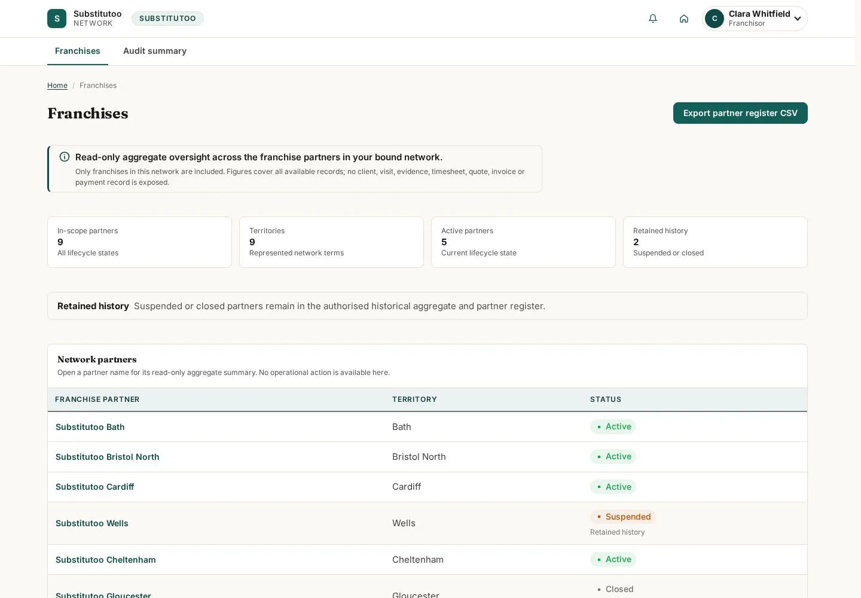Click Active status in Bristol North row
The width and height of the screenshot is (861, 598).
click(x=613, y=456)
